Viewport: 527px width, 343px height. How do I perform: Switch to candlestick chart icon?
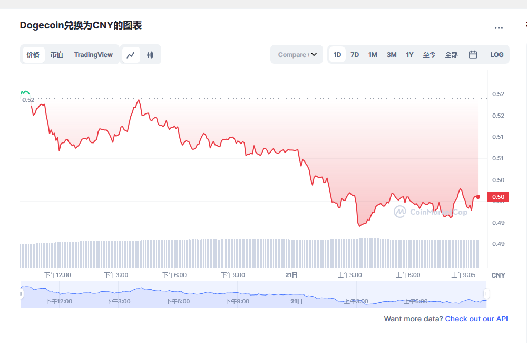click(x=150, y=55)
